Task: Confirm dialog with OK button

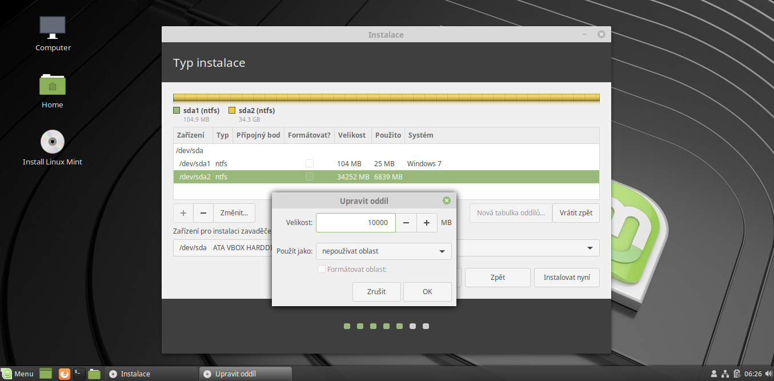Action: click(x=427, y=291)
